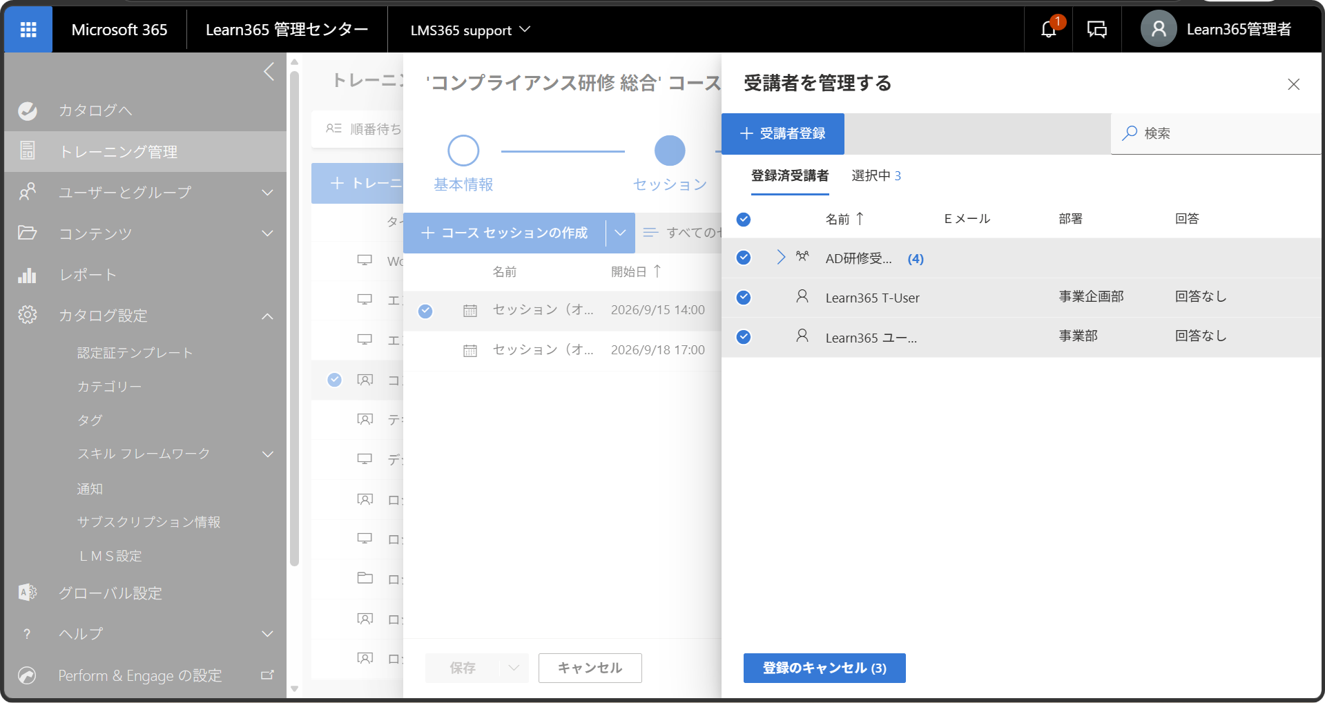The height and width of the screenshot is (703, 1325).
Task: Open the LMS365 support dropdown
Action: [470, 30]
